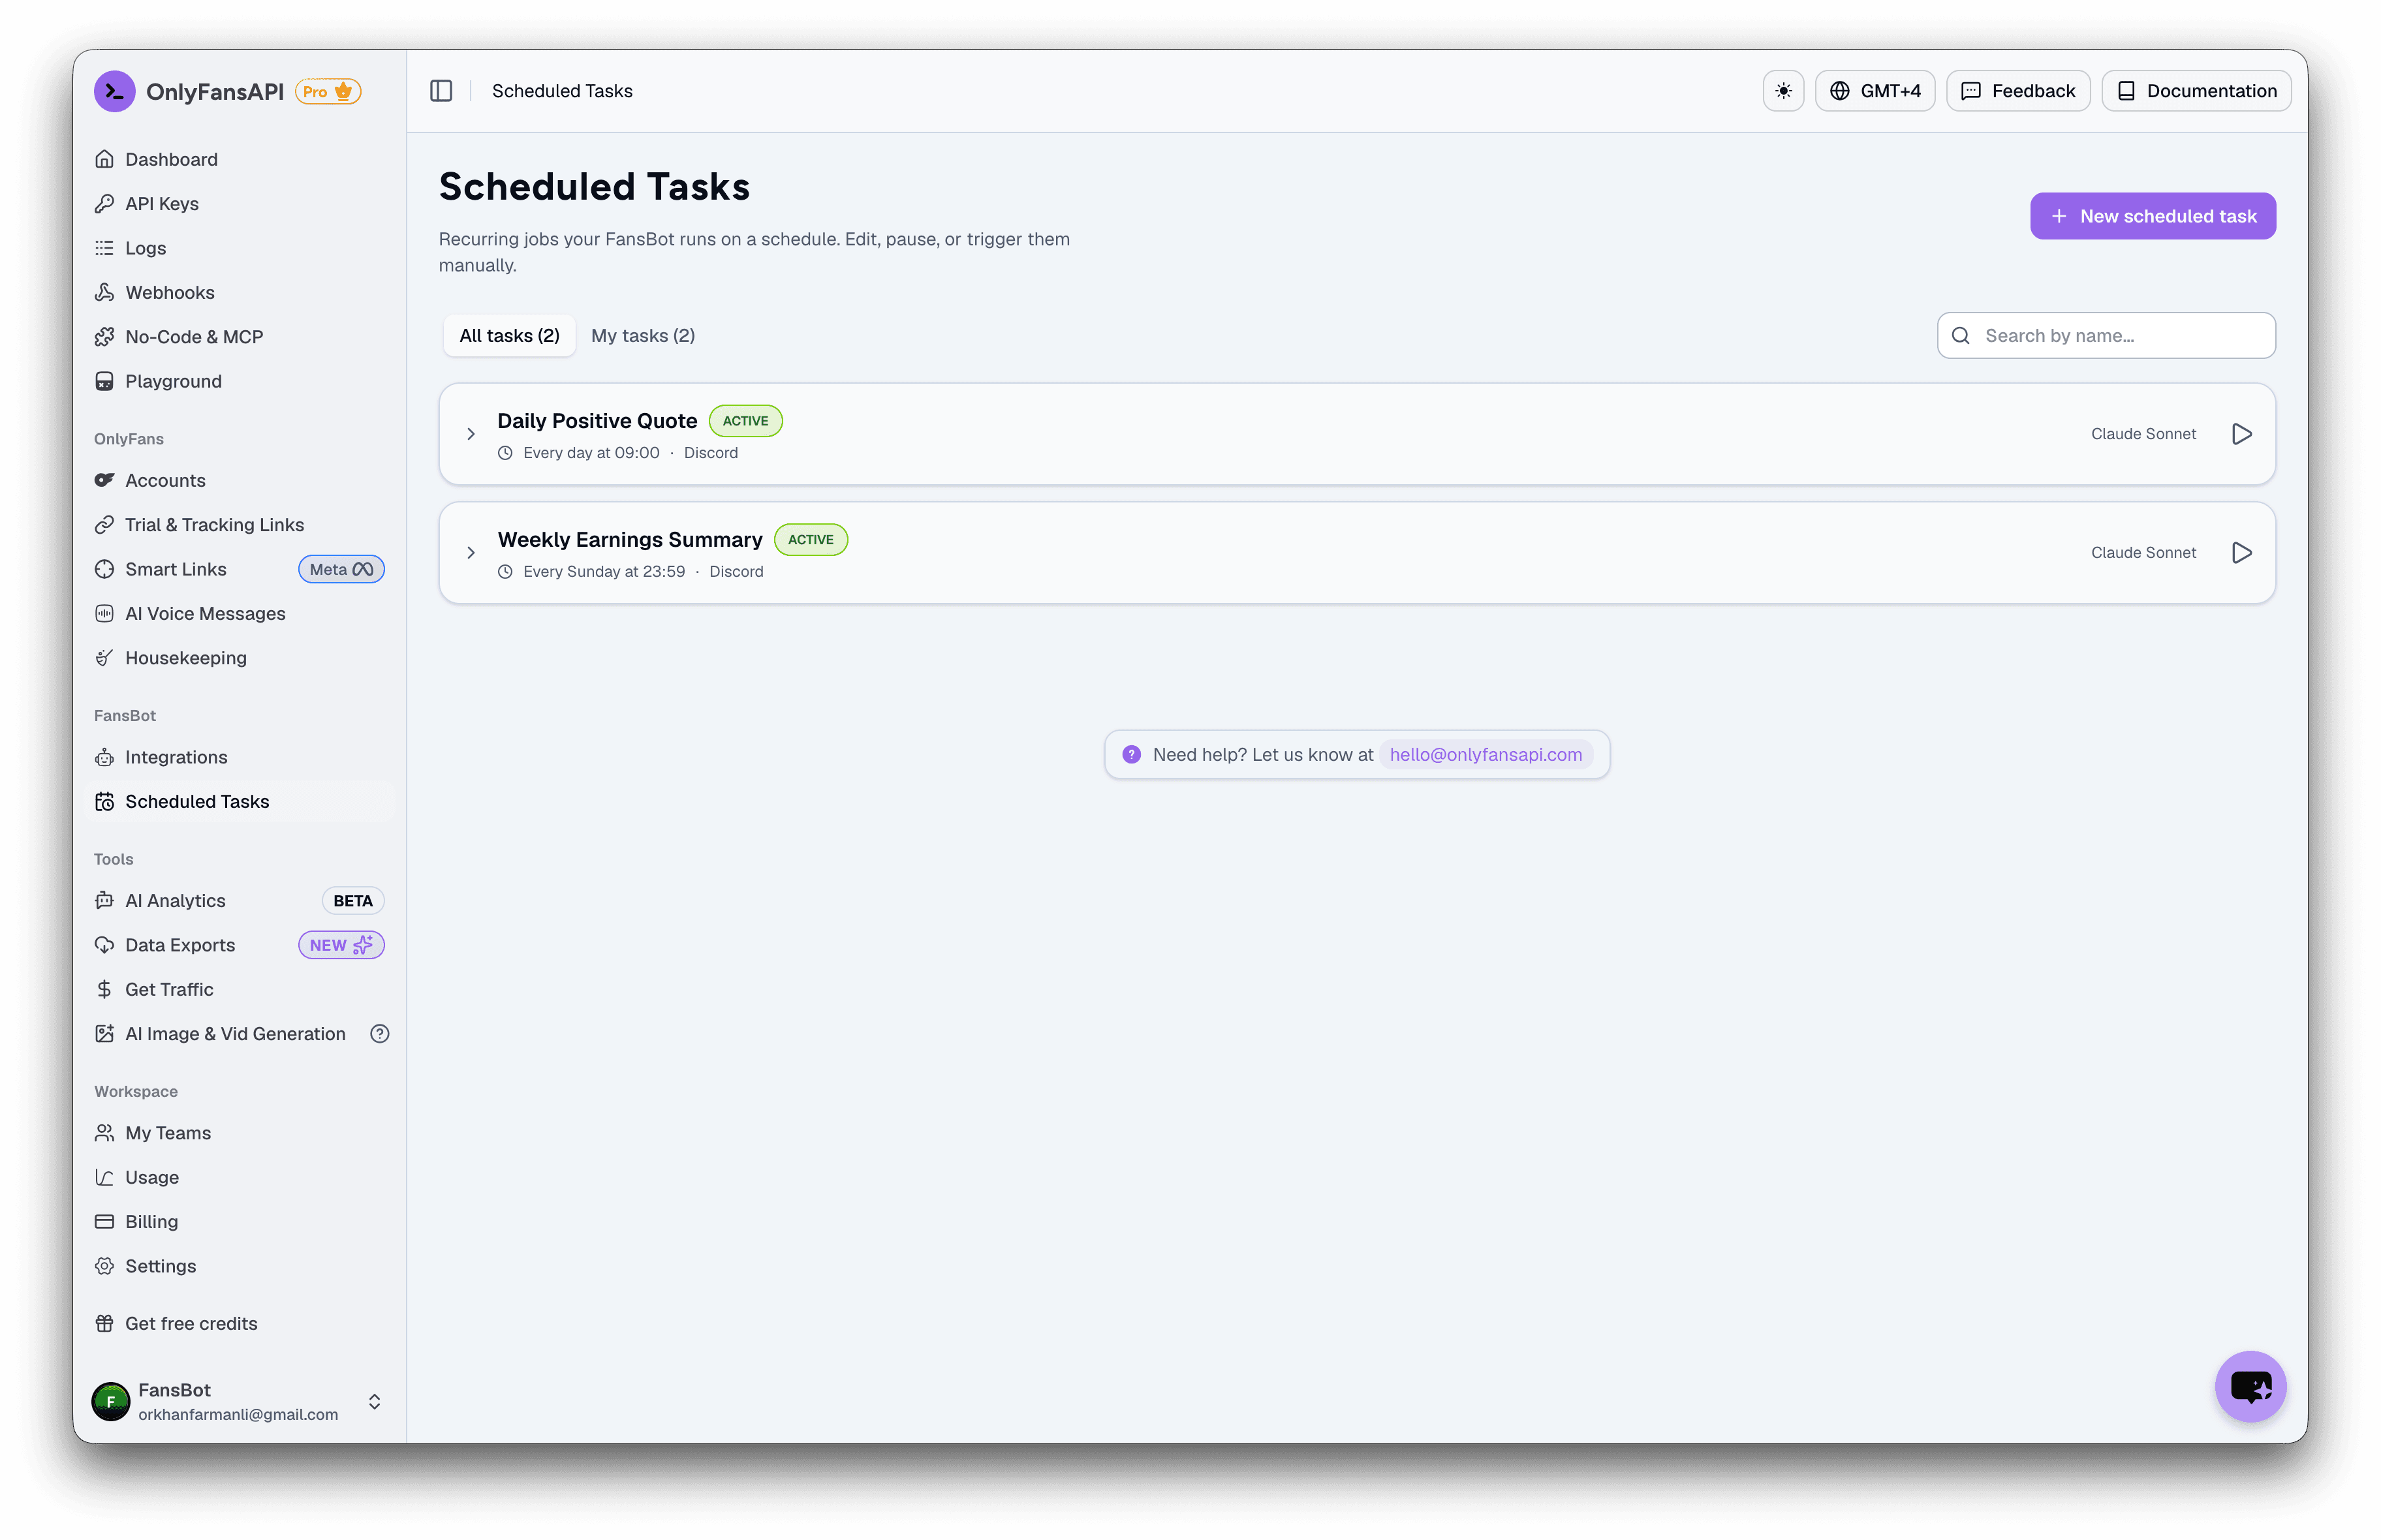The image size is (2381, 1540).
Task: Focus the Search by name field
Action: tap(2106, 336)
